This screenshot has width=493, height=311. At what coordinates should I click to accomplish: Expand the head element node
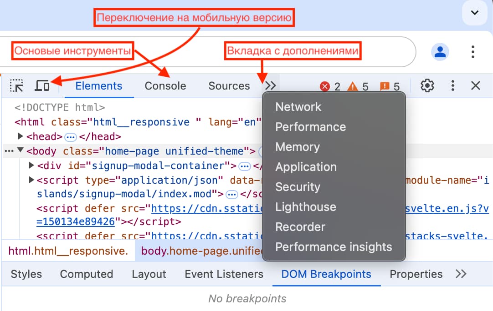(x=21, y=136)
